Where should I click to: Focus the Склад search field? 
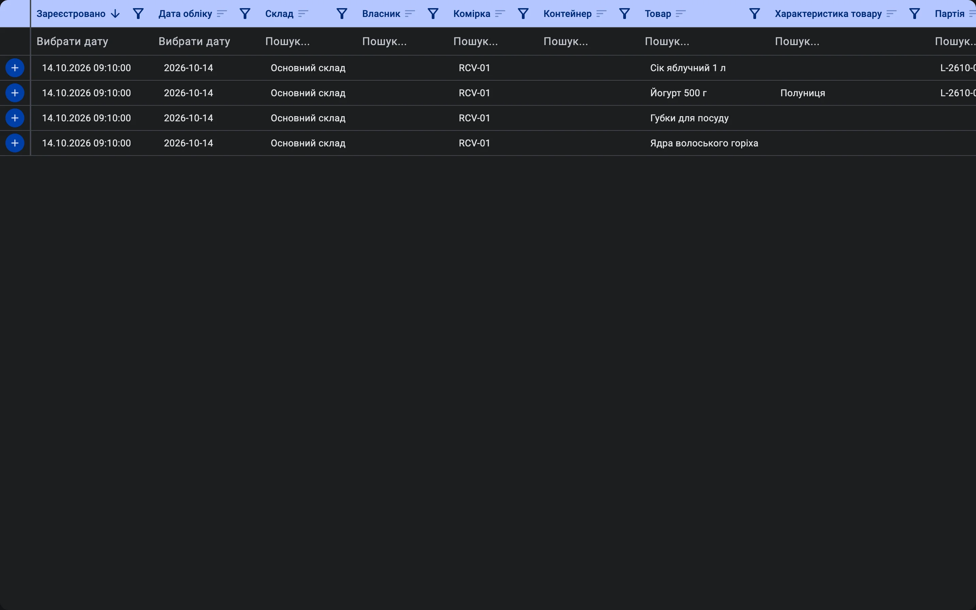coord(308,41)
